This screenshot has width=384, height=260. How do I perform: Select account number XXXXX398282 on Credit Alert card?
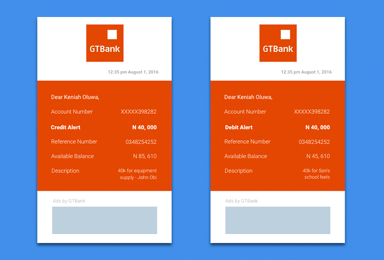pyautogui.click(x=139, y=112)
